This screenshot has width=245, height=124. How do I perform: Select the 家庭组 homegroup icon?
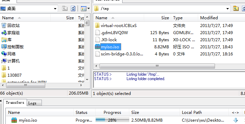pos(4,33)
